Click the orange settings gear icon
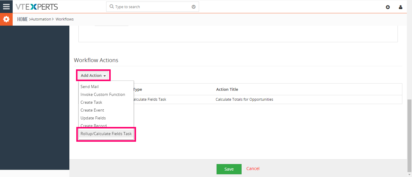Viewport: 412px width, 177px height. coord(6,19)
